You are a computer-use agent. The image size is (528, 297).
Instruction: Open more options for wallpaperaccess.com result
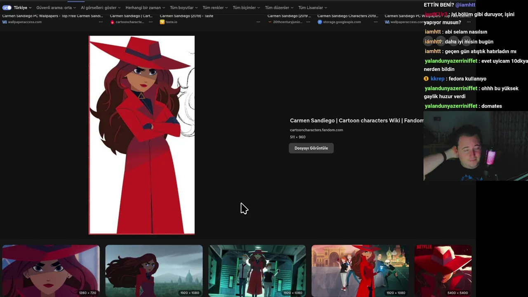coord(101,22)
